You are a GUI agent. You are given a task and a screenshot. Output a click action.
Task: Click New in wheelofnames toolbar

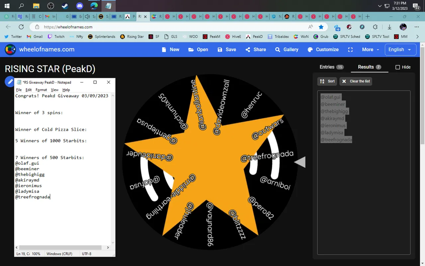[170, 50]
